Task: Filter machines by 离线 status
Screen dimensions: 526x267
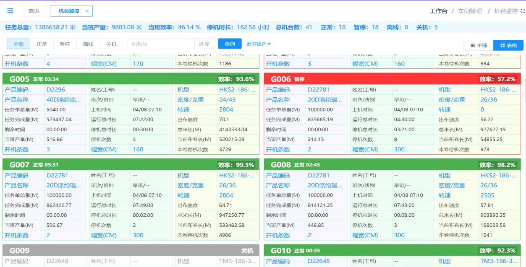Action: (88, 44)
